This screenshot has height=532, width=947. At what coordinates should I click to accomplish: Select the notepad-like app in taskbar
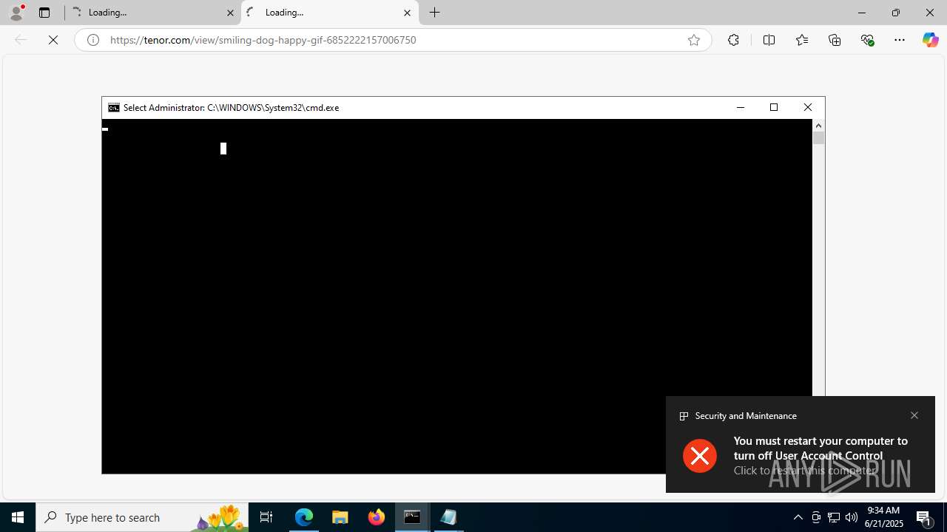coord(448,517)
